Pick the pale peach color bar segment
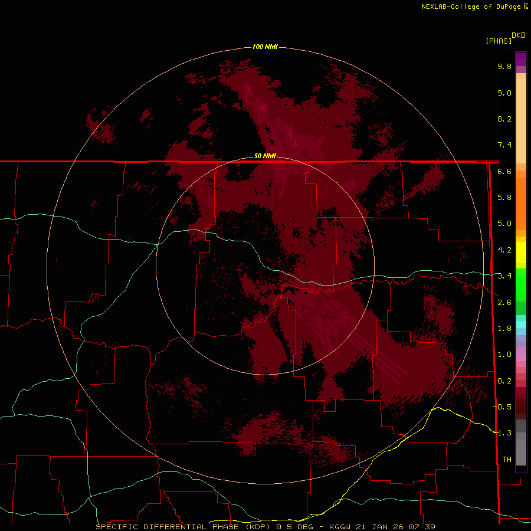The height and width of the screenshot is (531, 531). [521, 121]
